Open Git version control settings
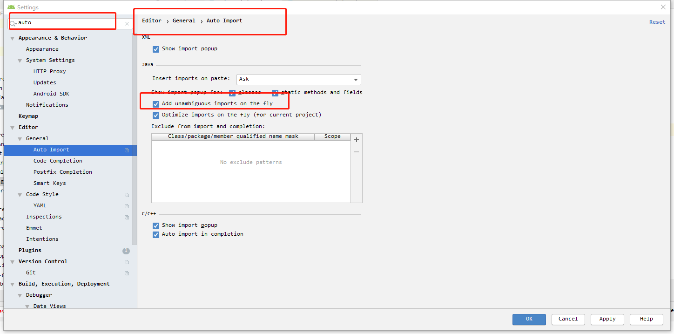Image resolution: width=674 pixels, height=334 pixels. 31,273
